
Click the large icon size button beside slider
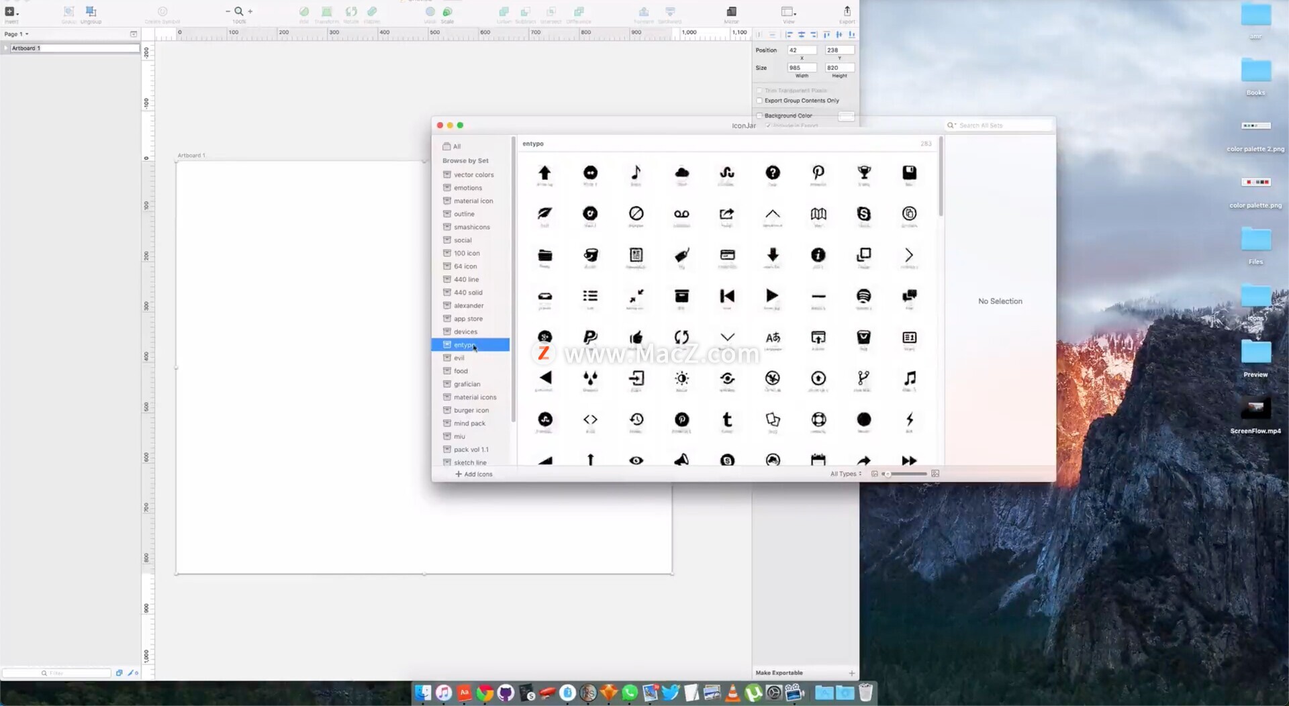pos(935,474)
